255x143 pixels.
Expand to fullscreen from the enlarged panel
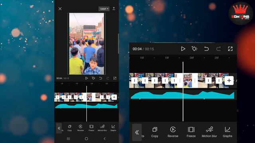click(x=230, y=49)
